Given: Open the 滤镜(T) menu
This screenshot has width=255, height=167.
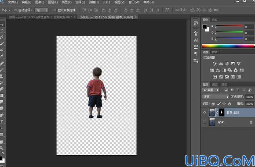Looking at the screenshot, I should [94, 2].
